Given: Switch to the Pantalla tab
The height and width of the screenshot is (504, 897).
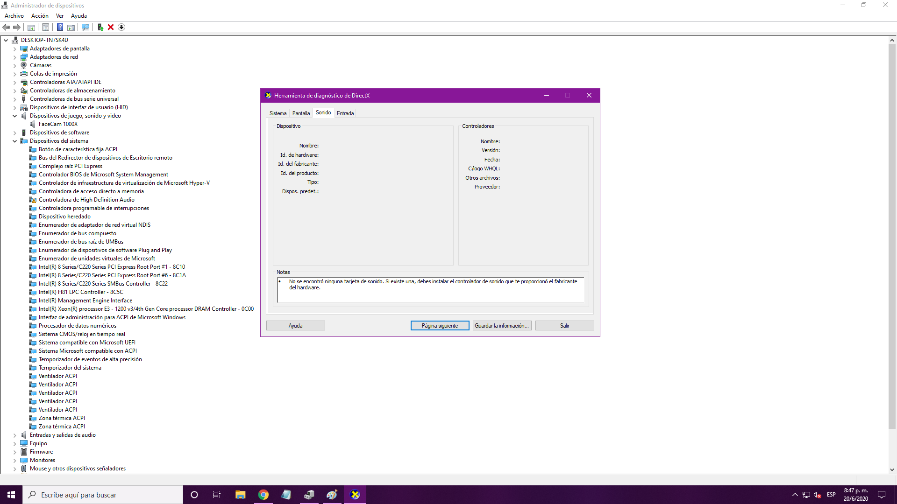Looking at the screenshot, I should [x=301, y=113].
